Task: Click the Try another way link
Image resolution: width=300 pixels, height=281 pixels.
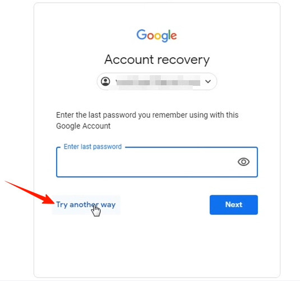Action: [x=86, y=205]
